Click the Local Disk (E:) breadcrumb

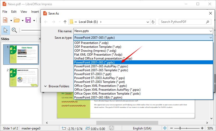(x=88, y=22)
